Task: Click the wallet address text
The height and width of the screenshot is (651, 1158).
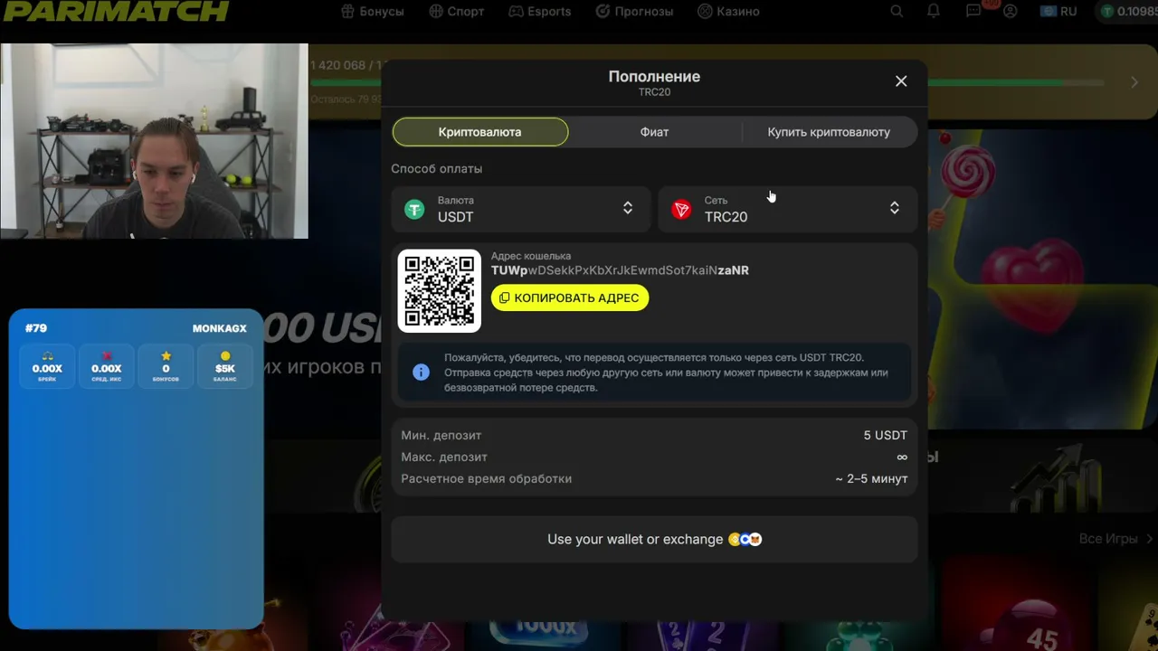Action: coord(620,270)
